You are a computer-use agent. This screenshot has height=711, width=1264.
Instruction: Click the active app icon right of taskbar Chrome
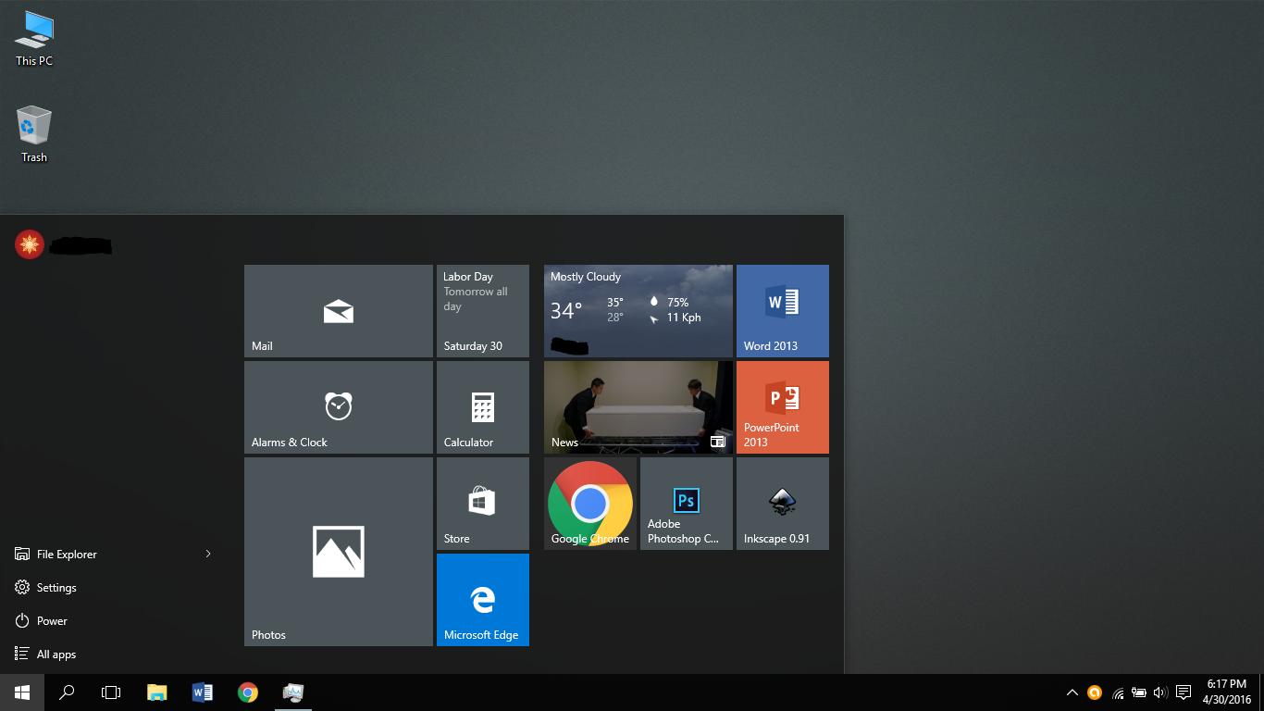[293, 692]
